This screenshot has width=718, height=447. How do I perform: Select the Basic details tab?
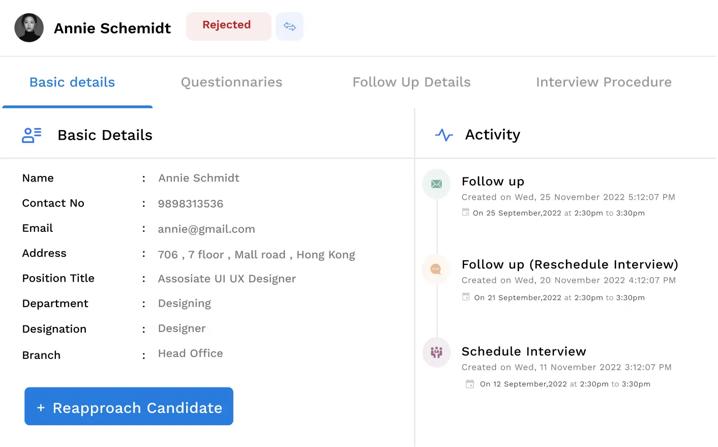[72, 82]
